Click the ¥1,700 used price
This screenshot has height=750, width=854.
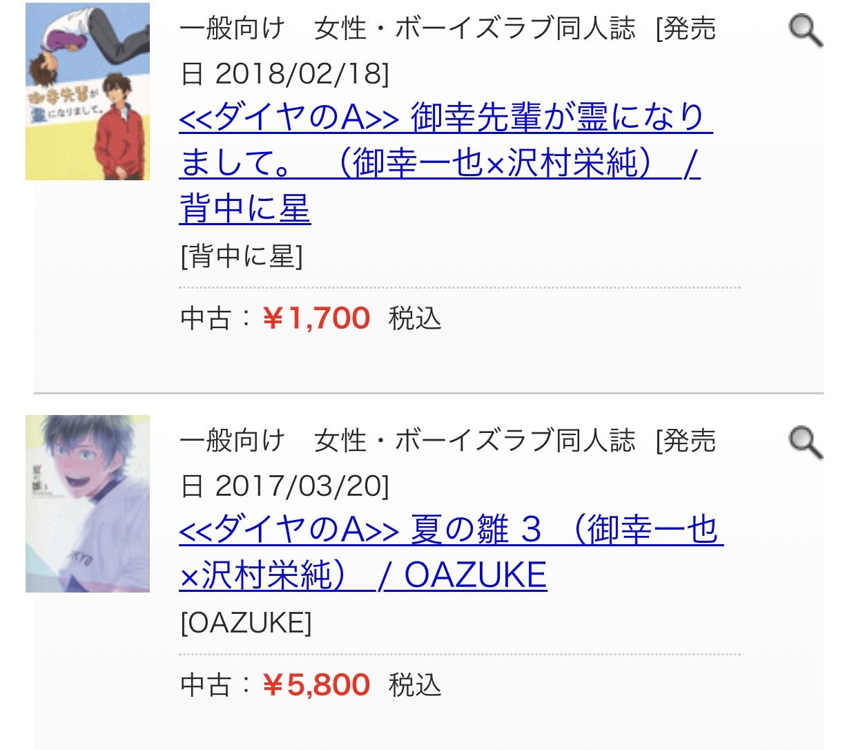pos(317,318)
